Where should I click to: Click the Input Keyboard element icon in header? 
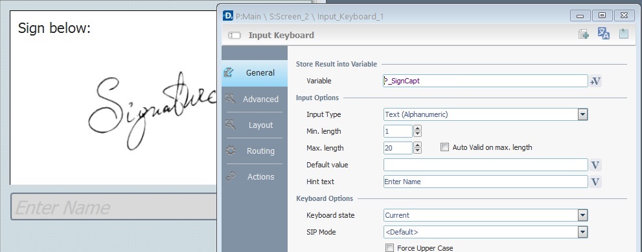click(x=235, y=36)
